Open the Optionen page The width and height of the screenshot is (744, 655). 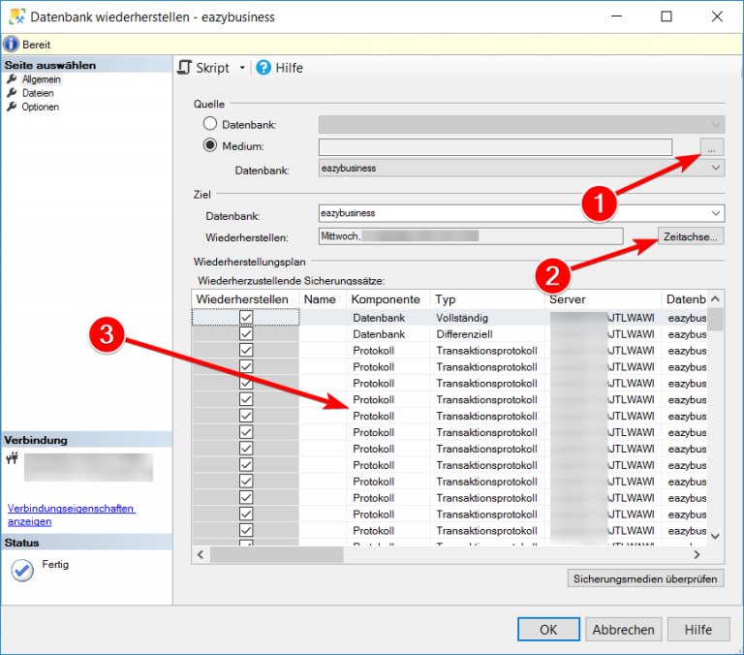coord(40,107)
